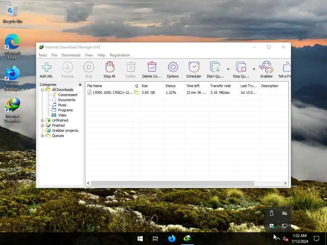Sort by Last Try column header

pyautogui.click(x=249, y=86)
